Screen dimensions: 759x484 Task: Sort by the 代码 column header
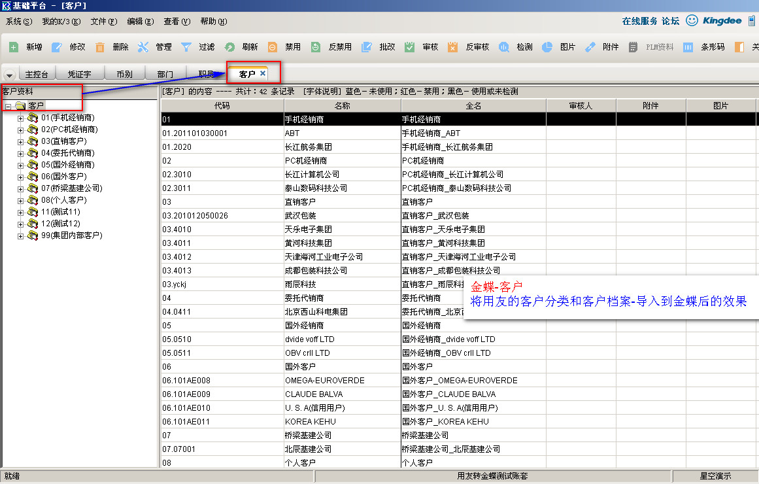click(222, 105)
